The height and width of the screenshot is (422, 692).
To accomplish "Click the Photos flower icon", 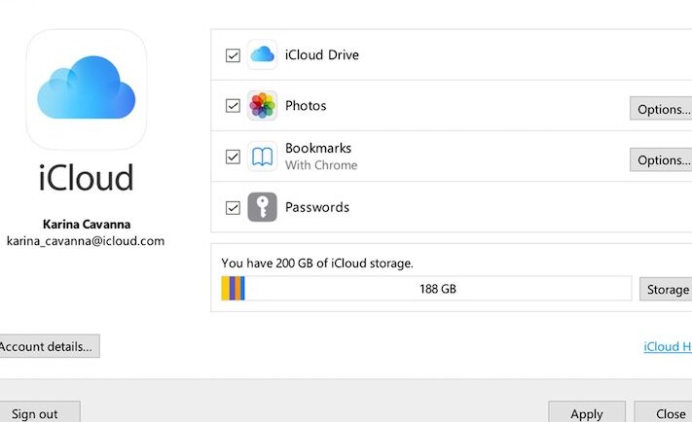I will (262, 105).
